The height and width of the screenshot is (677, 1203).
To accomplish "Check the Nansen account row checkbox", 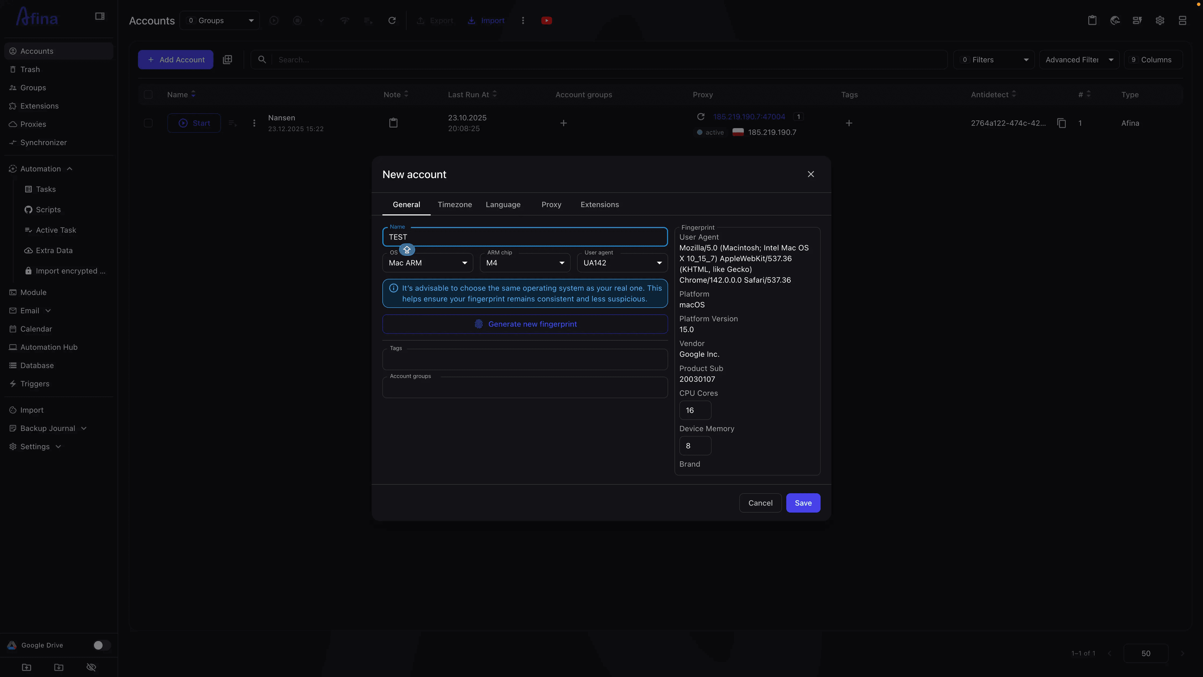I will click(148, 123).
